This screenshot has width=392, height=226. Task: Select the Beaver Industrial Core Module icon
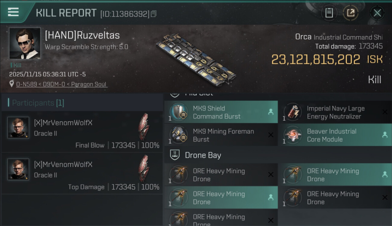tap(293, 135)
